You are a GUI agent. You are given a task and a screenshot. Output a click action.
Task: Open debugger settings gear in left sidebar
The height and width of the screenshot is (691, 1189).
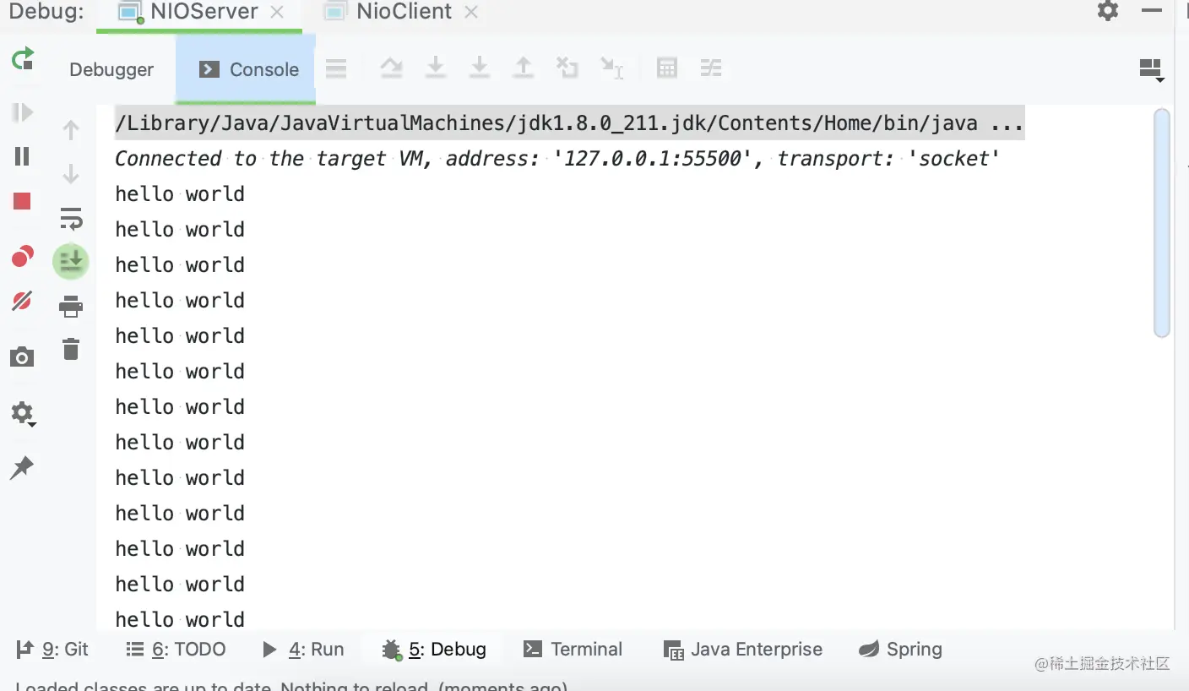23,414
